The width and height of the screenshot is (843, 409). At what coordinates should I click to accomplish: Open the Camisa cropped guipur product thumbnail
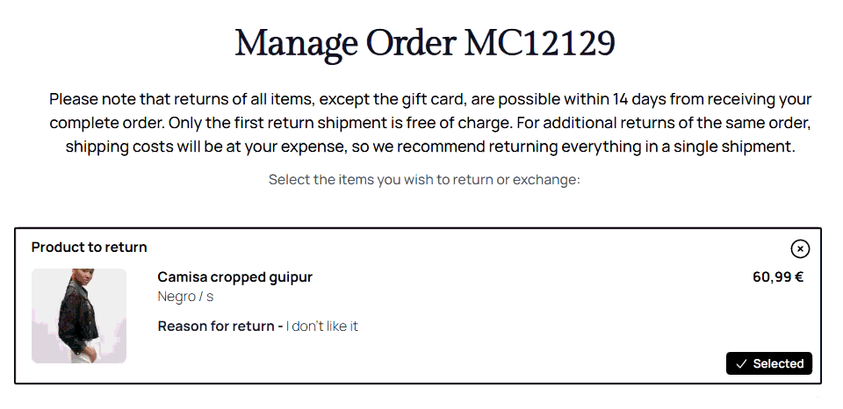(x=79, y=316)
